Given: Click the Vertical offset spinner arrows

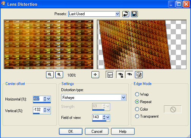Looking at the screenshot, I should click(x=45, y=110).
